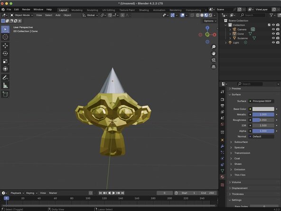Click the properties editor search field
Viewport: 281px width, 211px height.
250,84
